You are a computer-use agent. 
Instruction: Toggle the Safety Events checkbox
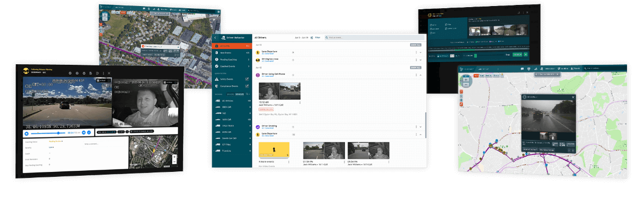(247, 79)
